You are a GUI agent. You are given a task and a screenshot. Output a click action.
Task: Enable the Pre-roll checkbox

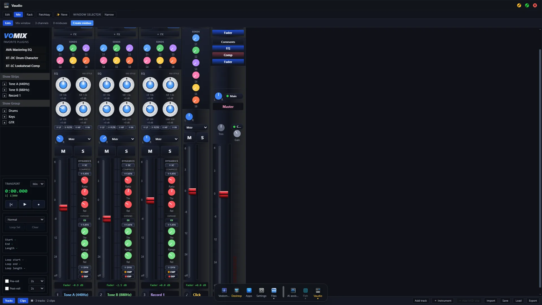pos(7,281)
